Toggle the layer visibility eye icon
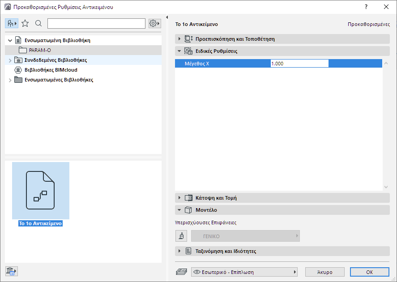 (196, 272)
